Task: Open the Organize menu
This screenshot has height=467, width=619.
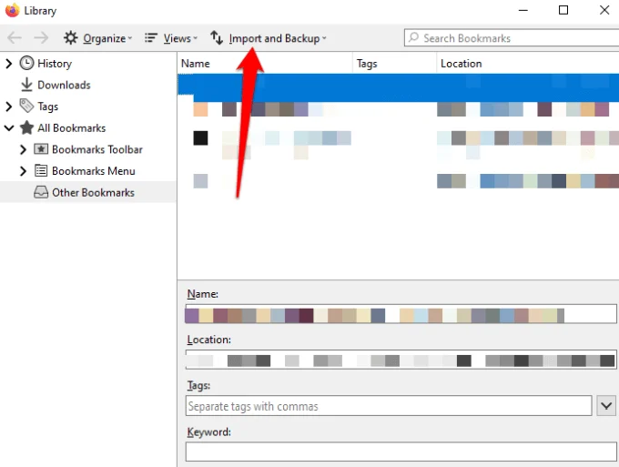Action: click(x=98, y=38)
